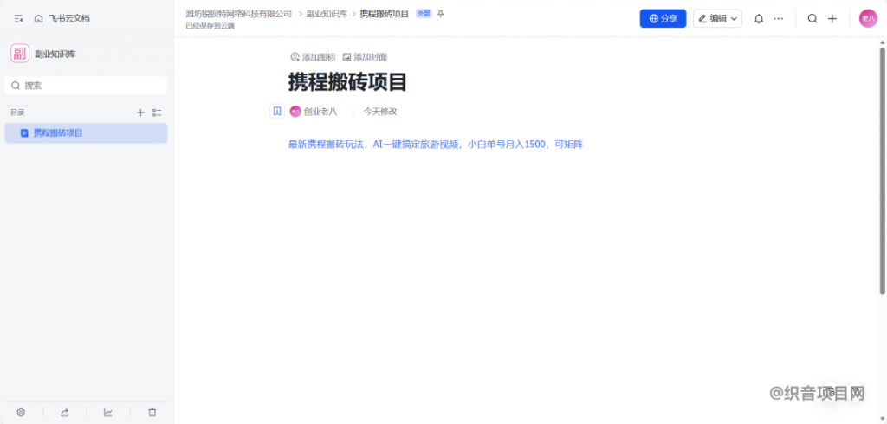Click the scrollbar up arrow at top right
The image size is (887, 424).
(883, 42)
